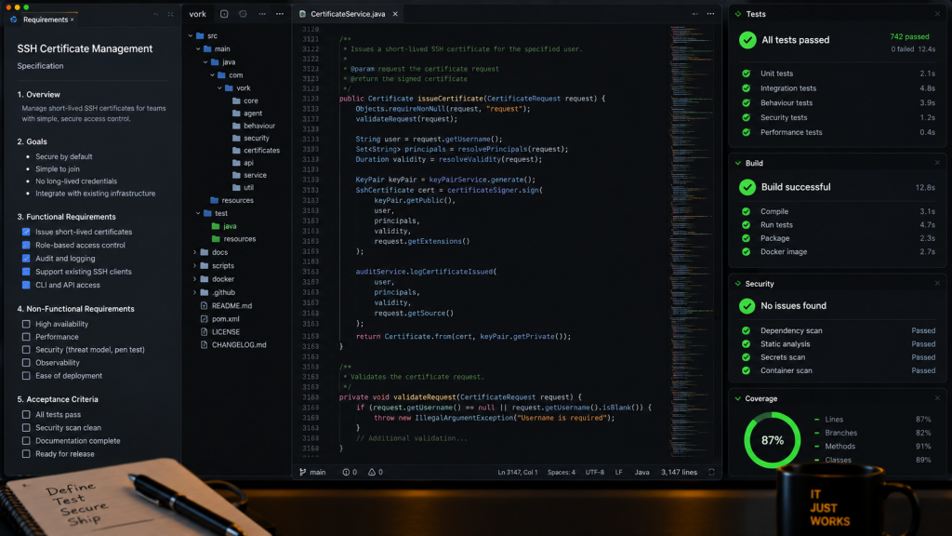Click the 87% coverage progress ring
952x536 pixels.
pyautogui.click(x=773, y=440)
